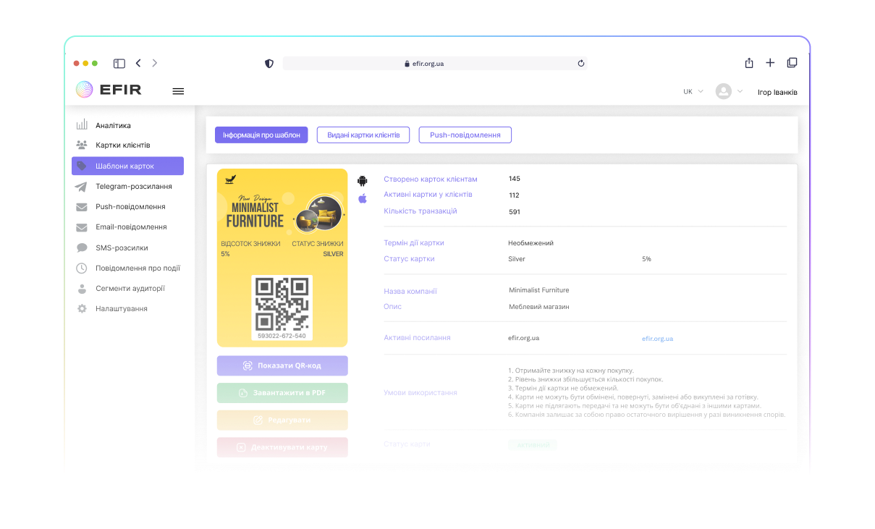Screen dimensions: 875x529
Task: Click the Telegram paper plane icon
Action: click(82, 186)
